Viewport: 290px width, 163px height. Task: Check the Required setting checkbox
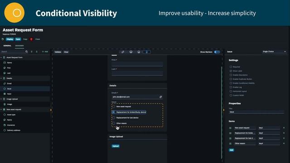[x=231, y=67]
